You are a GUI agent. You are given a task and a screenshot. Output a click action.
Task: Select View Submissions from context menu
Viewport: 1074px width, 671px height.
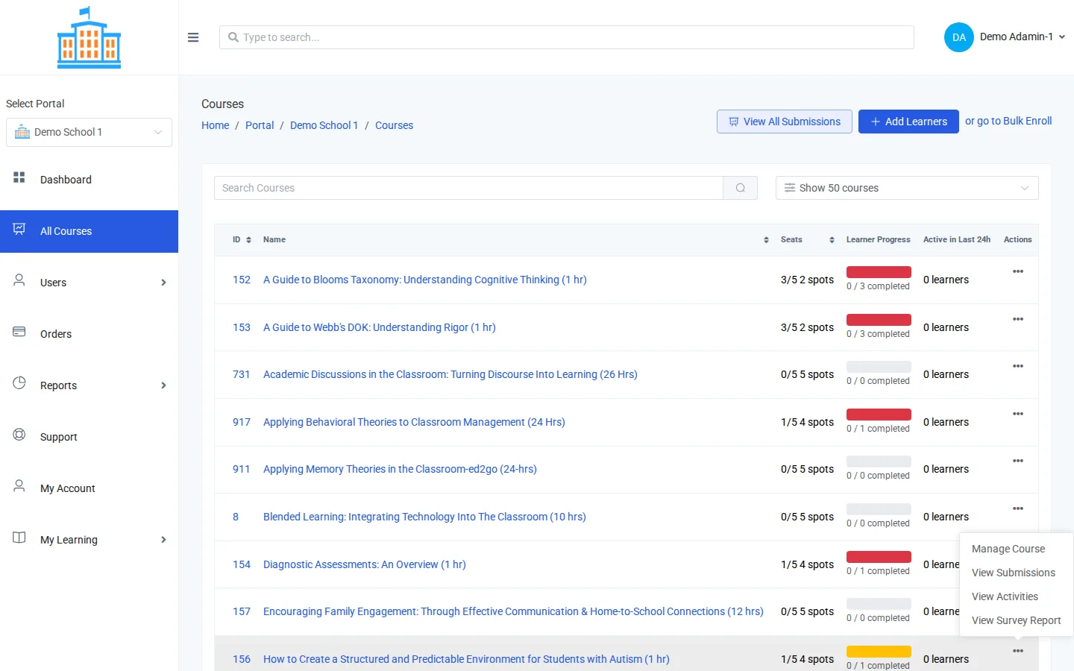click(1014, 573)
